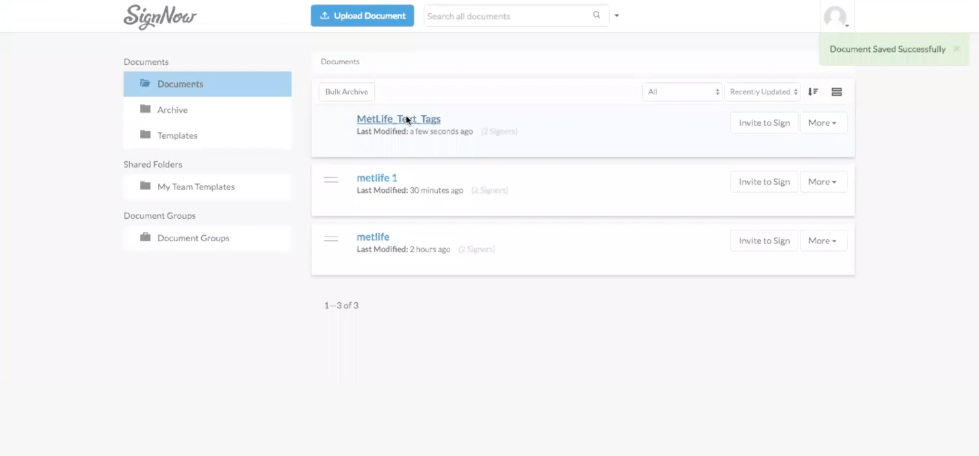Click metlife document thumbnail icon
The image size is (979, 456).
pos(331,239)
